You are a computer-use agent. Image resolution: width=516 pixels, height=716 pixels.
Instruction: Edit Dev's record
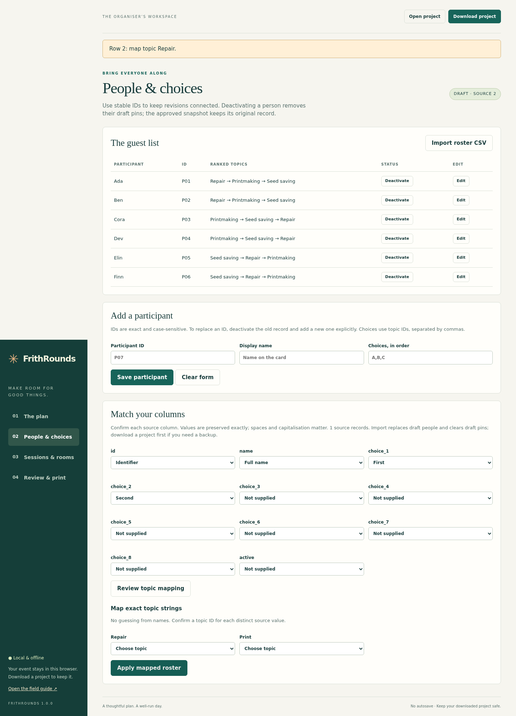(461, 239)
